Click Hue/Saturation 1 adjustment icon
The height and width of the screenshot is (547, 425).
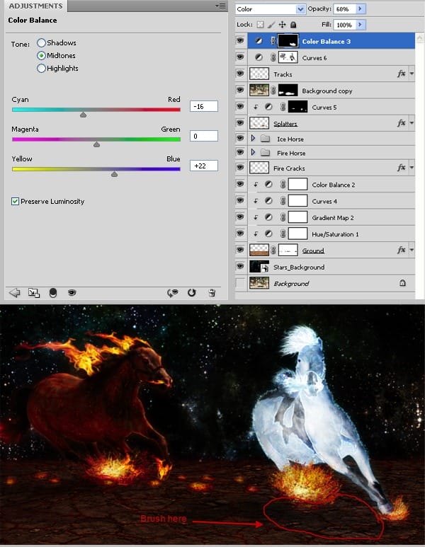[x=268, y=234]
